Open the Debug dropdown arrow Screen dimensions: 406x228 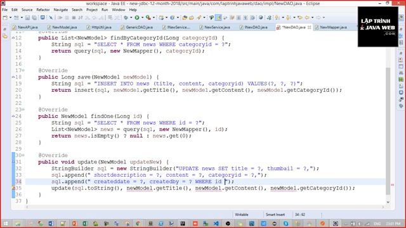(131, 18)
